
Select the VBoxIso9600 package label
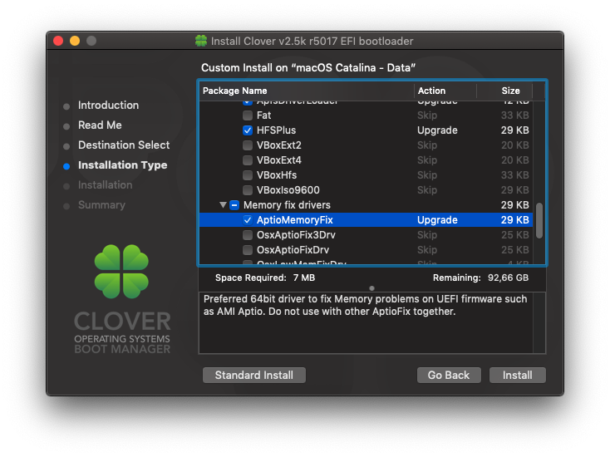pos(288,190)
